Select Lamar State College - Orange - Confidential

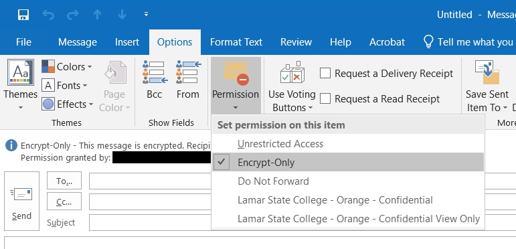tap(348, 200)
